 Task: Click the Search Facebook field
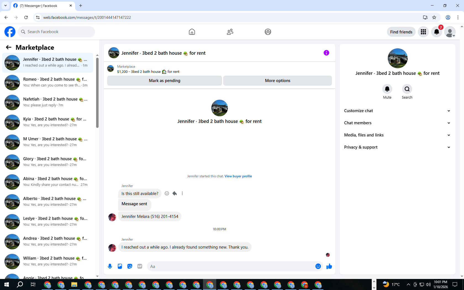[x=56, y=32]
